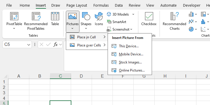210x105 pixels.
Task: Insert 3D Models
Action: click(x=118, y=14)
